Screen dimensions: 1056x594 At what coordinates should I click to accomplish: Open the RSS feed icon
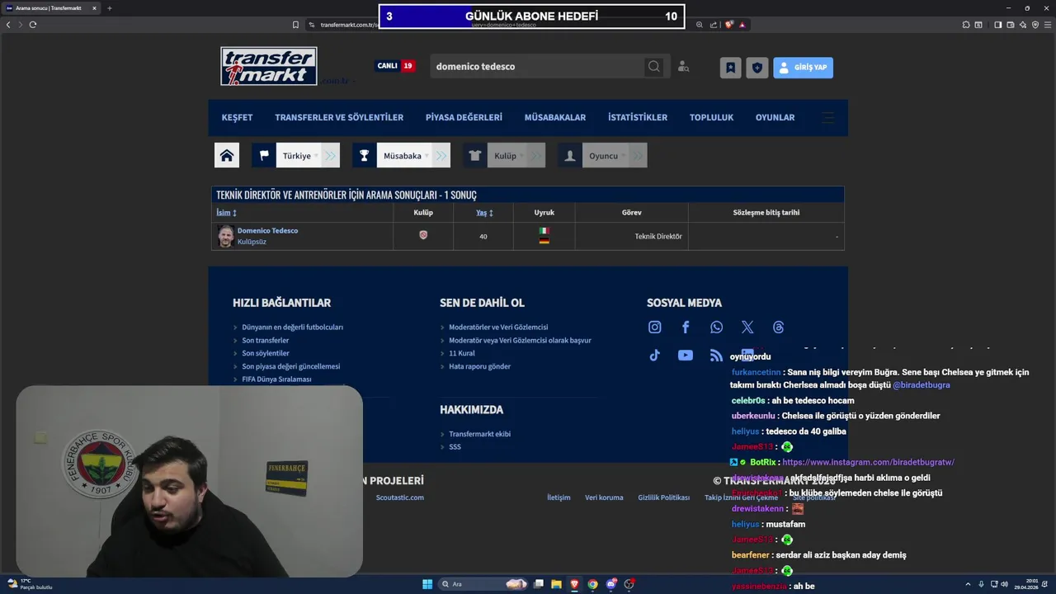click(716, 356)
